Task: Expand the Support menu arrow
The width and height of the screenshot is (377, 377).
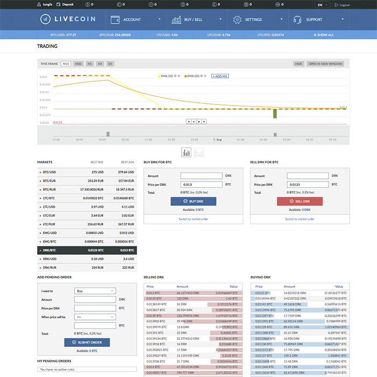Action: coord(343,19)
